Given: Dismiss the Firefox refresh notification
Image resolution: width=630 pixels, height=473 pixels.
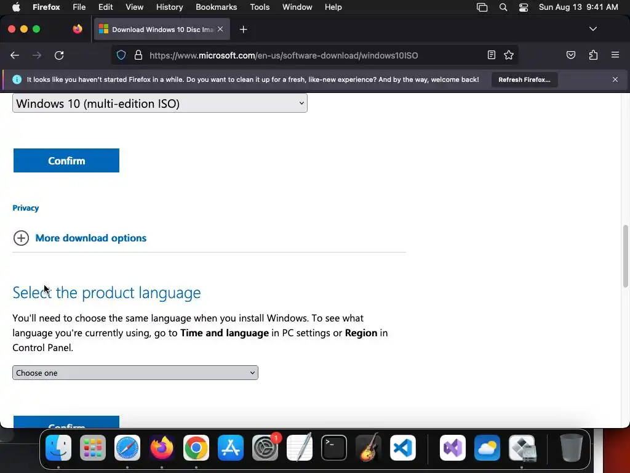Looking at the screenshot, I should (615, 79).
